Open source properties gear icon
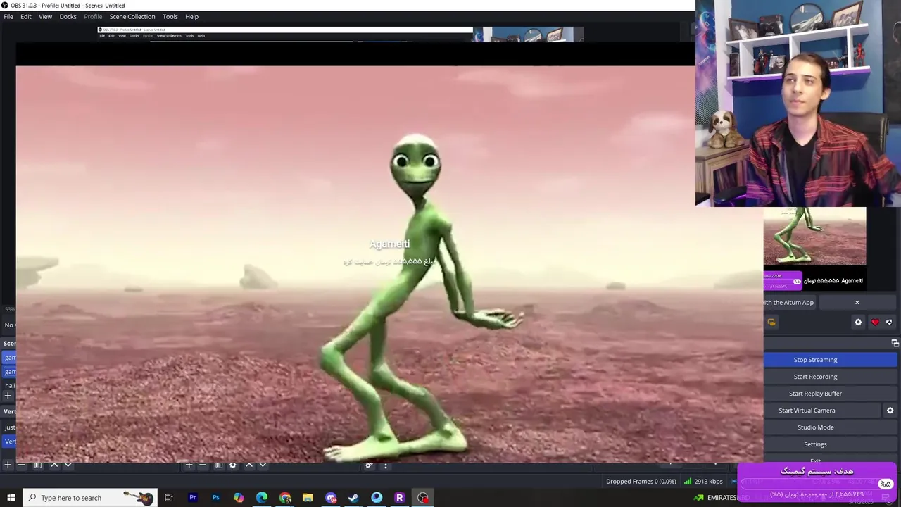Viewport: 901px width, 507px height. 233,465
